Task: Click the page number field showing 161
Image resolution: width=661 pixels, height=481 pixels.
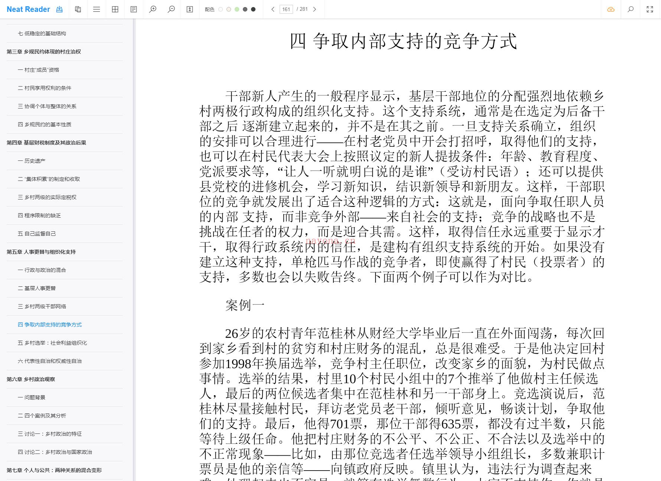Action: tap(286, 9)
